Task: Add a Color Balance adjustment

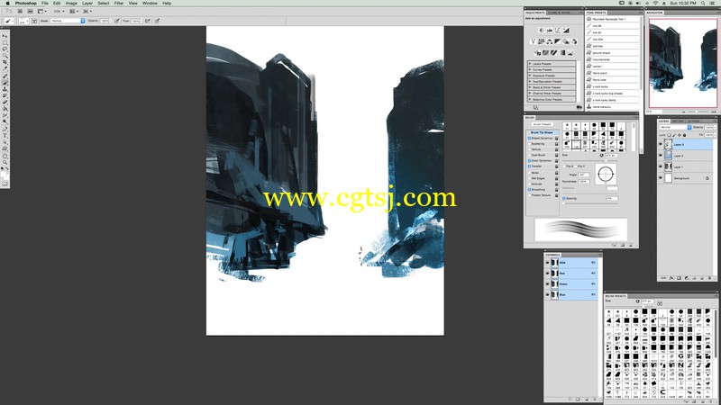Action: tap(550, 41)
